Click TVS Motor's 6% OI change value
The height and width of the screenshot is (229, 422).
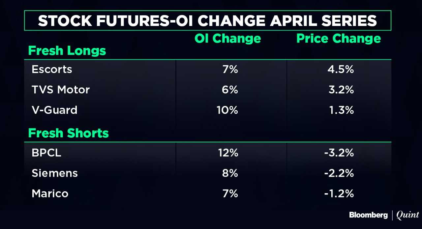[x=229, y=89]
